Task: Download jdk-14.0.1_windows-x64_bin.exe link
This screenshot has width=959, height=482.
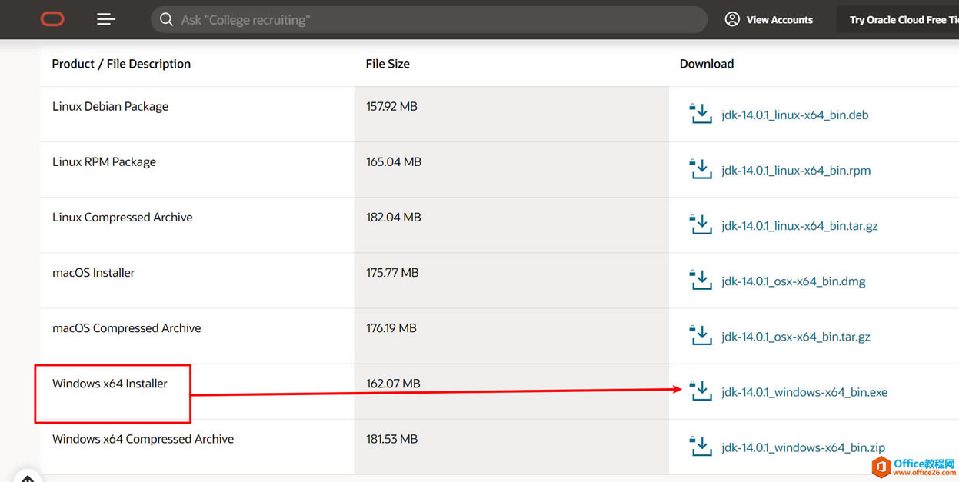Action: tap(804, 392)
